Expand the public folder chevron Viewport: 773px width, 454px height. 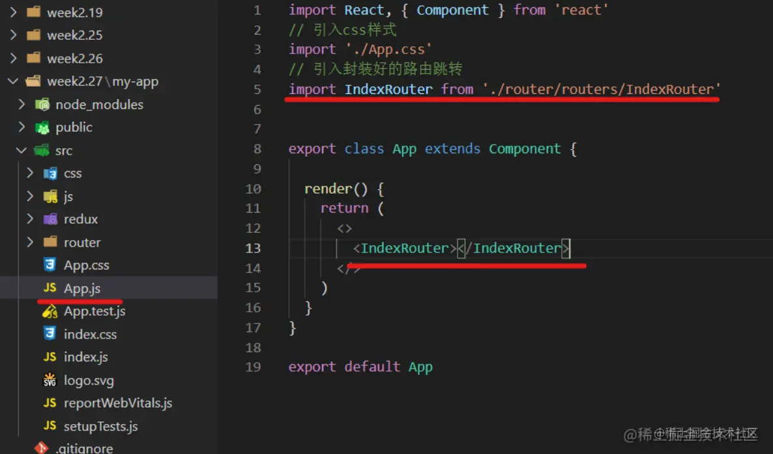pos(22,127)
